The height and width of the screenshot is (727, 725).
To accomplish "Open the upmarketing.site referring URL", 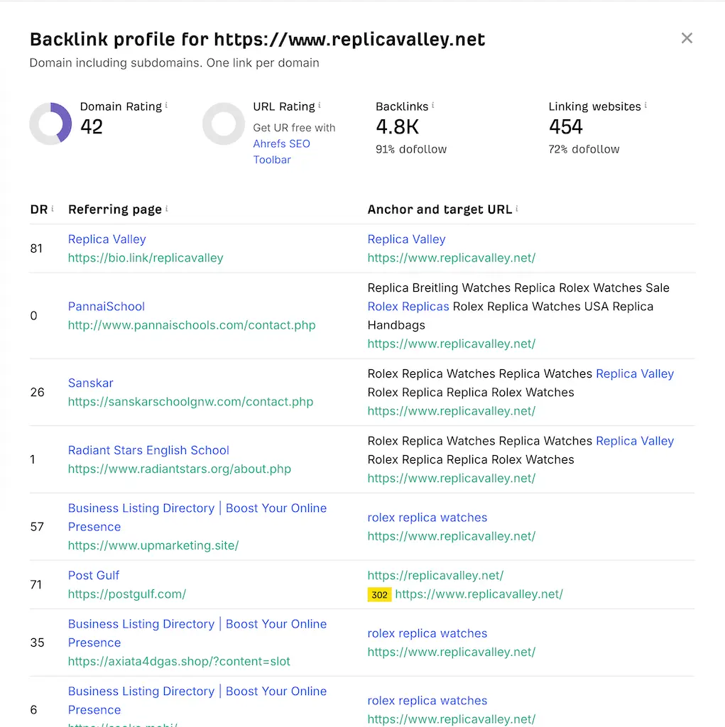I will (153, 545).
